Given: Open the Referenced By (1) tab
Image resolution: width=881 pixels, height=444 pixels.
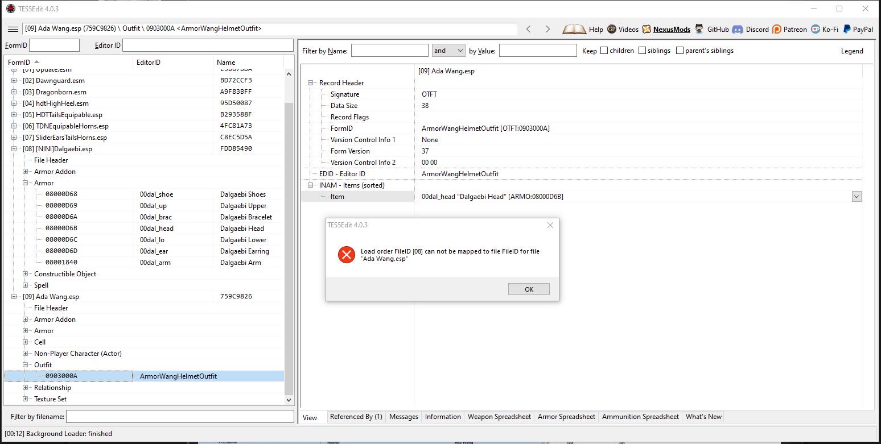Looking at the screenshot, I should coord(356,417).
